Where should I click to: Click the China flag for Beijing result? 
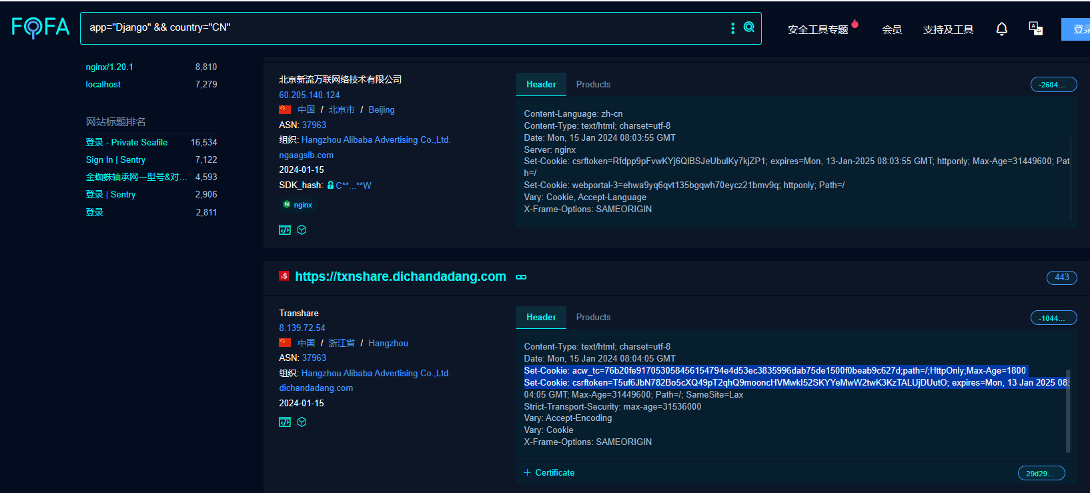point(285,110)
